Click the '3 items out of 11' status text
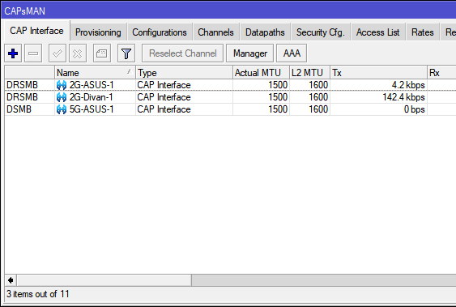Image resolution: width=456 pixels, height=307 pixels. click(x=38, y=294)
